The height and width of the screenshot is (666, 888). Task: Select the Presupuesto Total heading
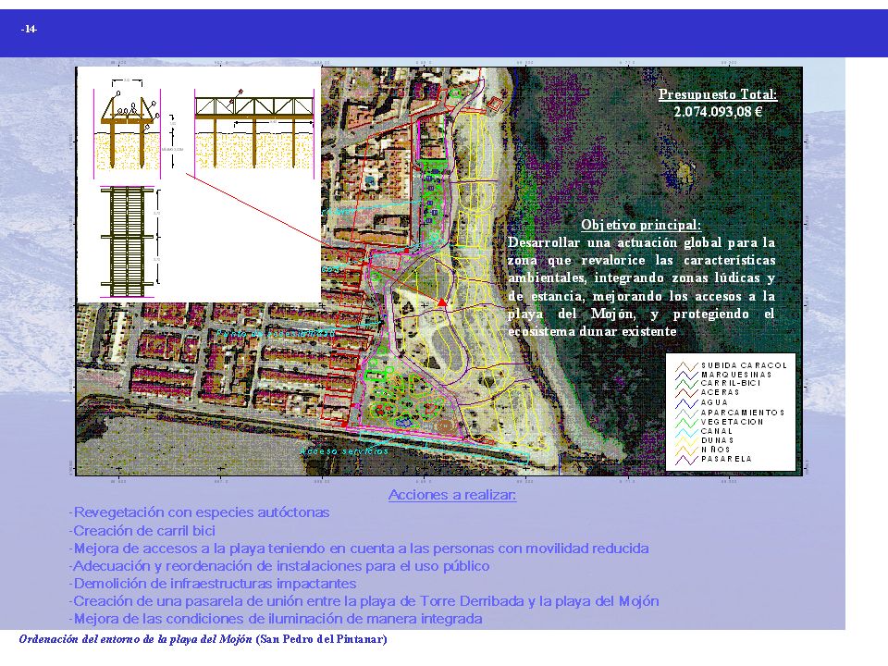click(717, 96)
